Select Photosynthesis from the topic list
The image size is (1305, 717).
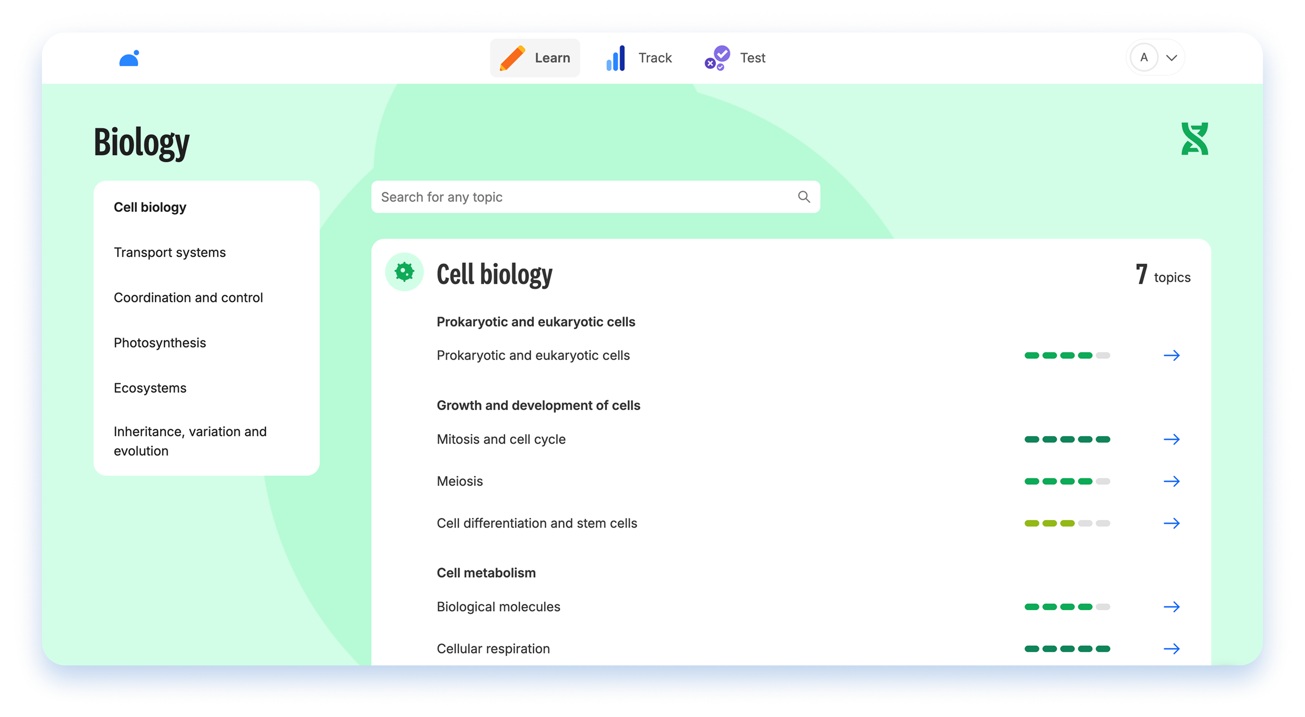point(159,343)
